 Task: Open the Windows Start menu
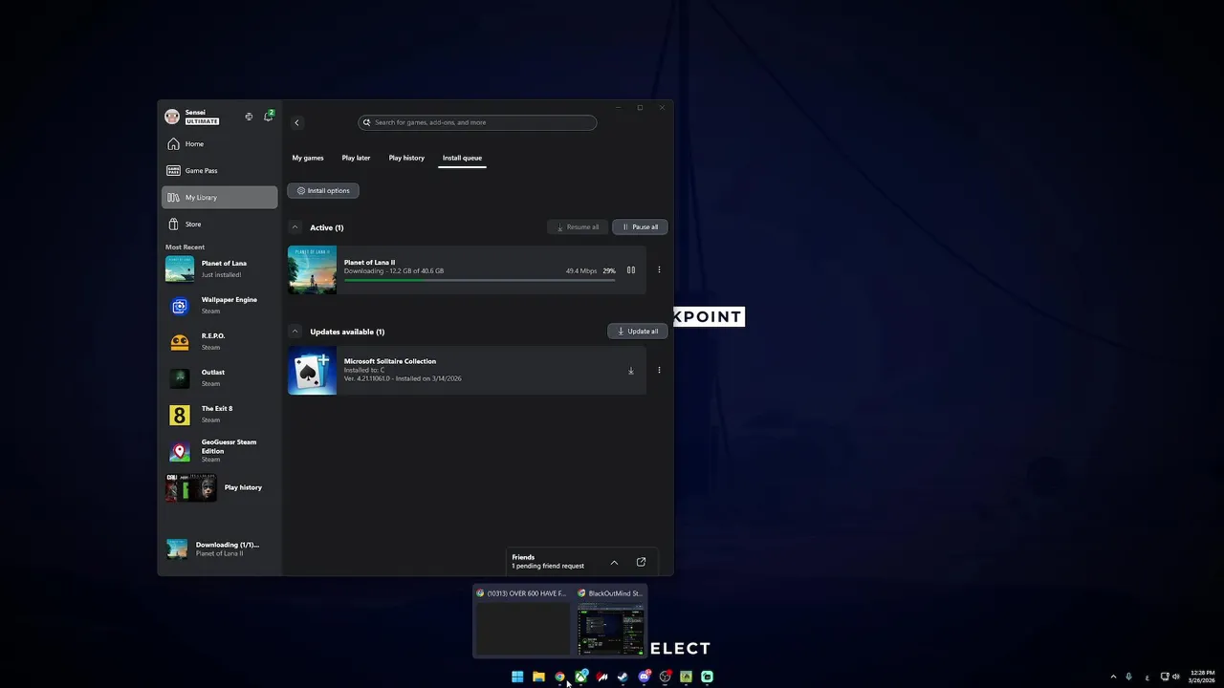[517, 677]
